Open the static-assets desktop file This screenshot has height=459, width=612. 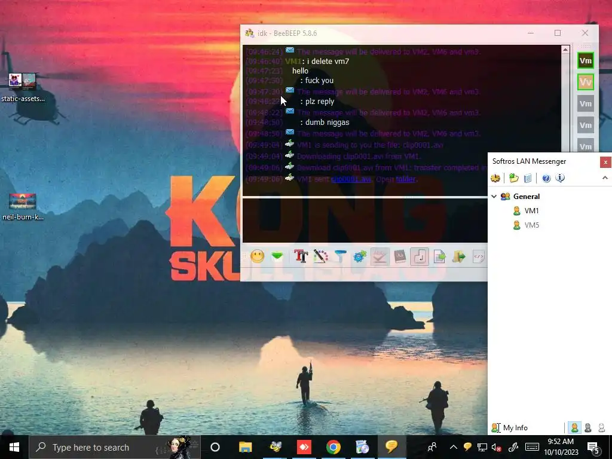click(23, 87)
